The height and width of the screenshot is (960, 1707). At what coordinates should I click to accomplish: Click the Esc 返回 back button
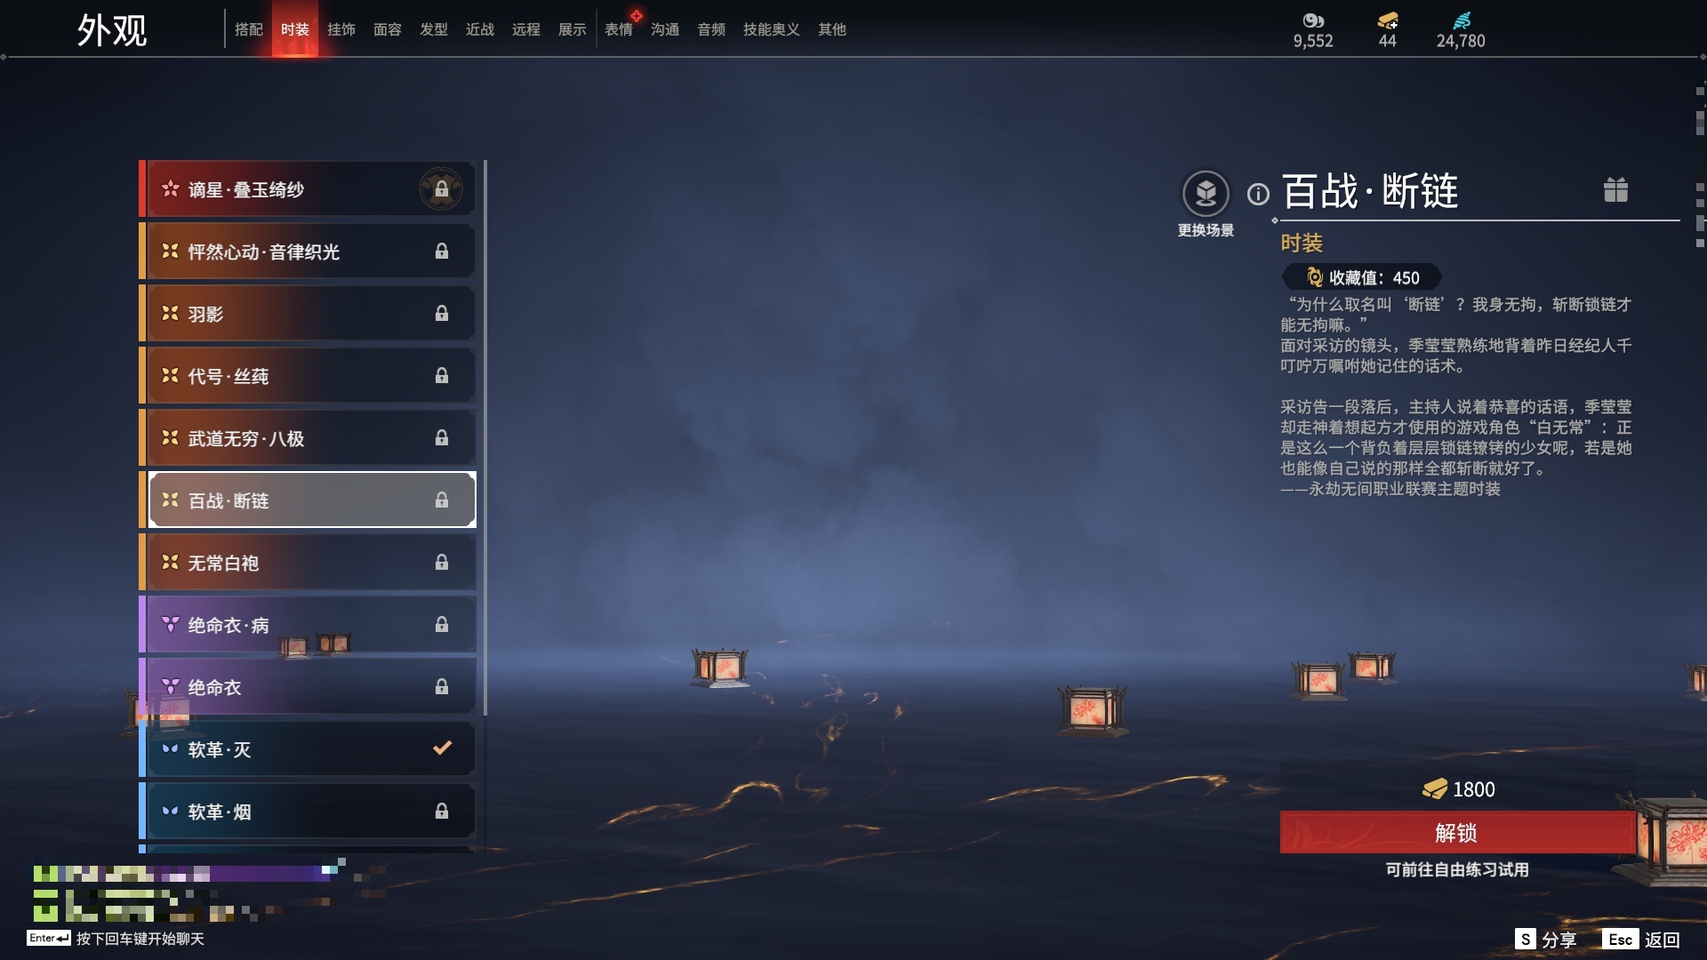[x=1642, y=940]
